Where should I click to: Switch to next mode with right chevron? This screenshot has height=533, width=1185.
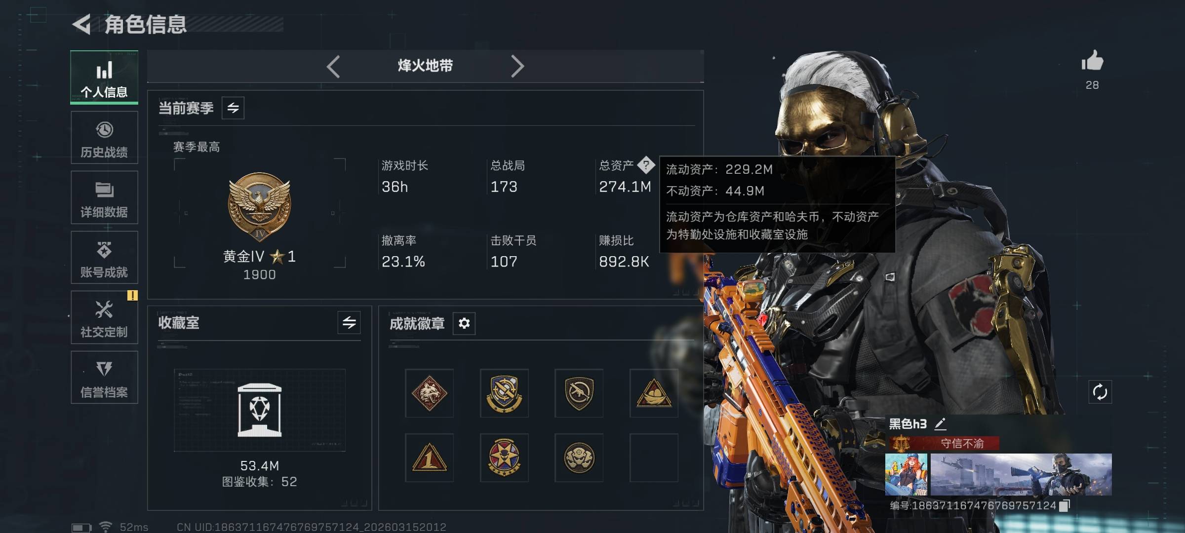pos(517,66)
